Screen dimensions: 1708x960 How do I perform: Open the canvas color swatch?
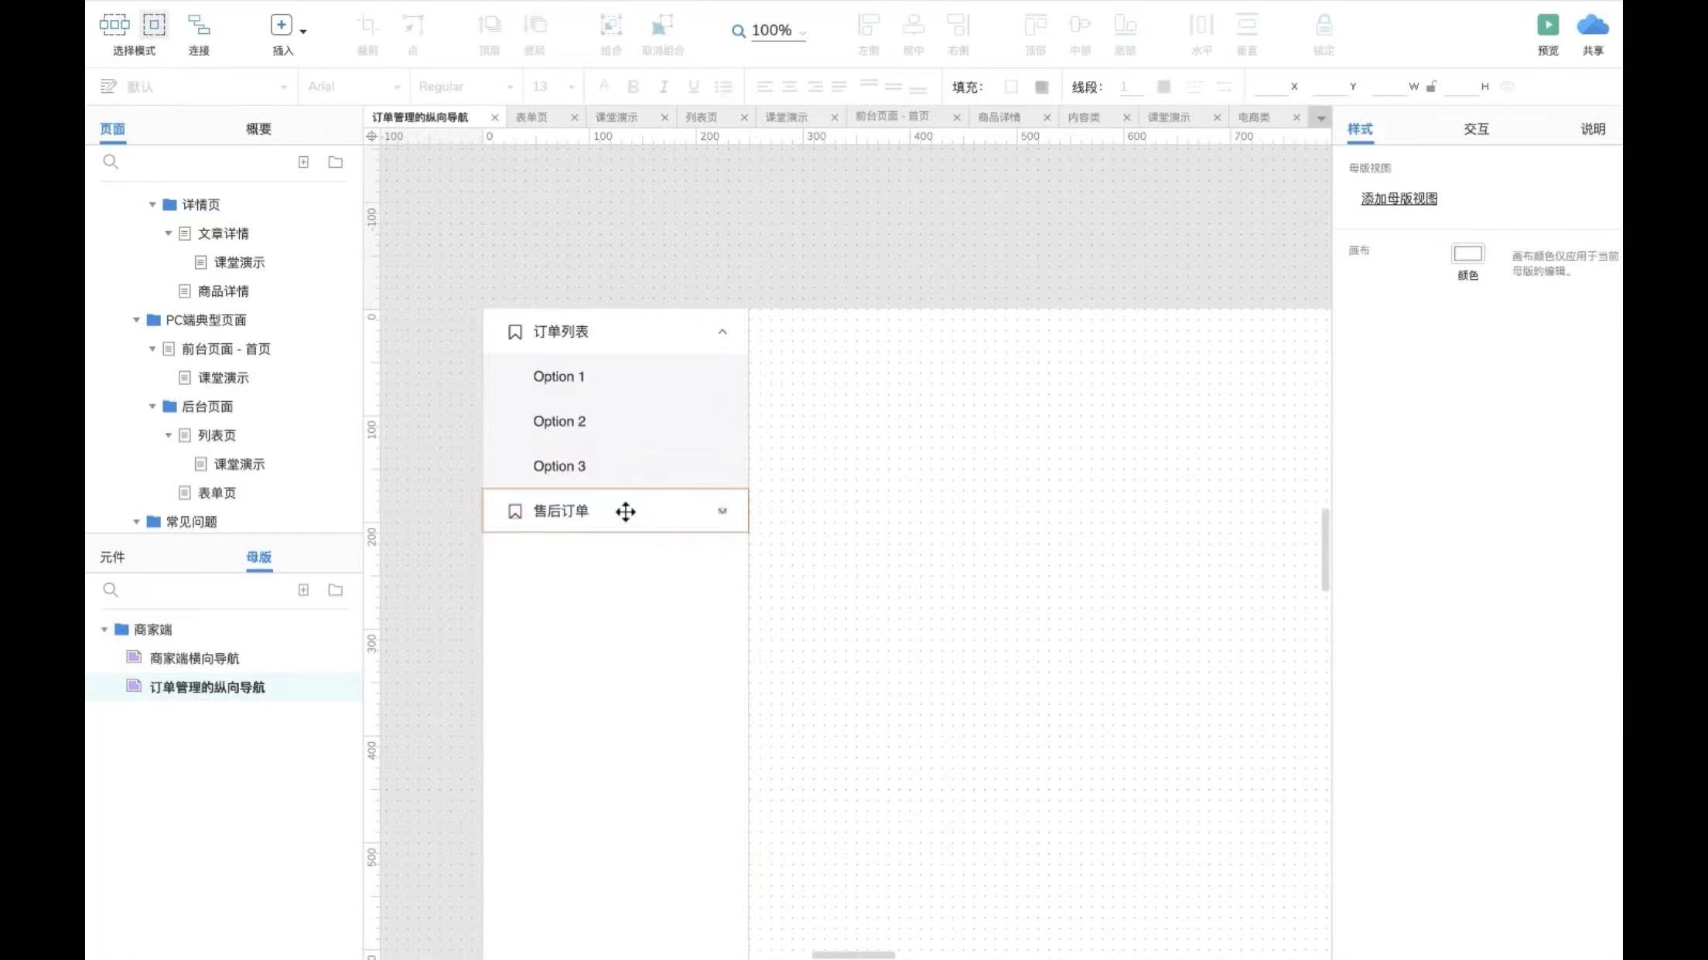pyautogui.click(x=1467, y=254)
